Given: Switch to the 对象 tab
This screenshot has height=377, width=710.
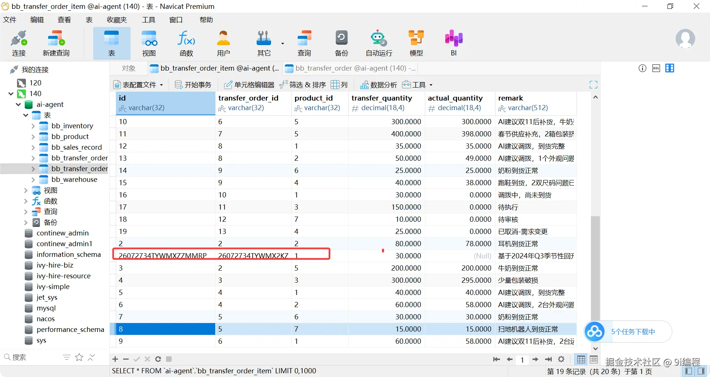Looking at the screenshot, I should pos(129,68).
